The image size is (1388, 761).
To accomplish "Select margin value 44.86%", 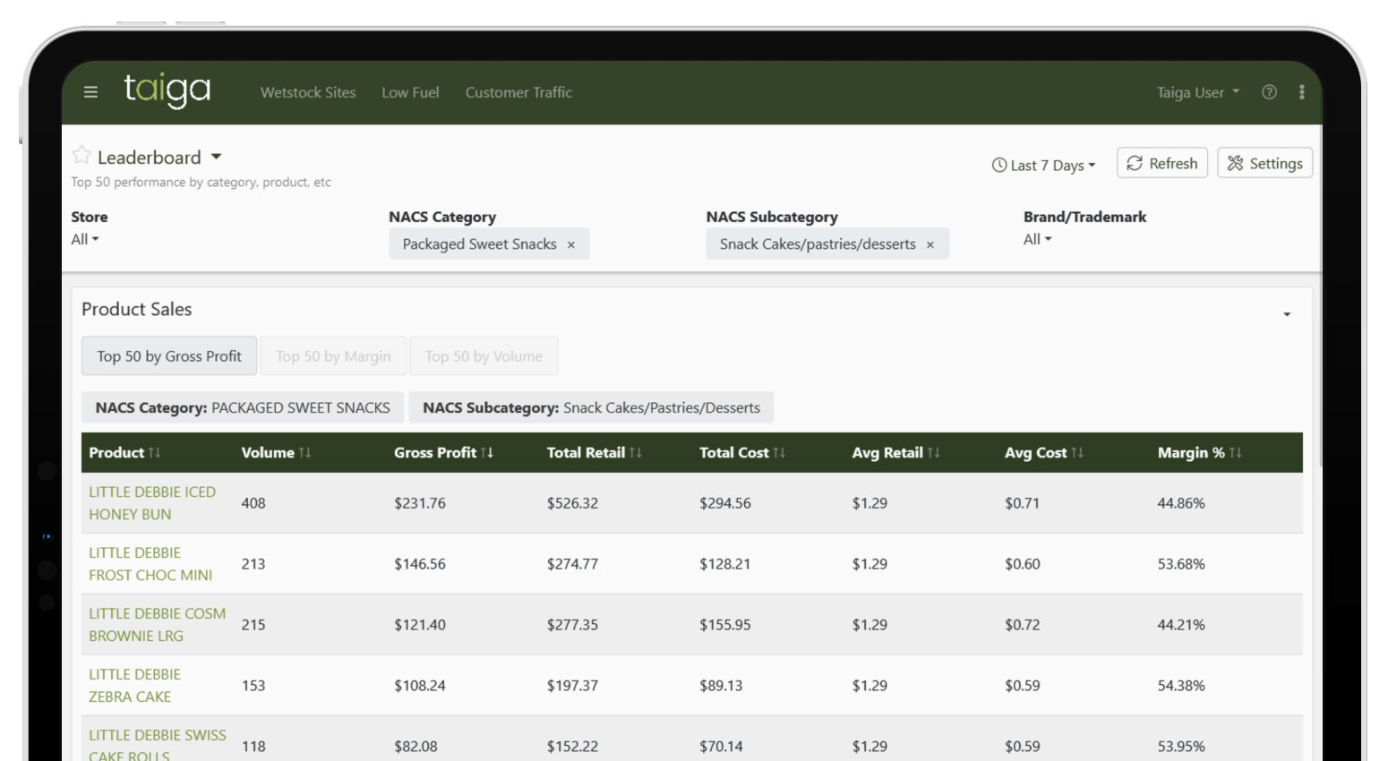I will click(1181, 503).
